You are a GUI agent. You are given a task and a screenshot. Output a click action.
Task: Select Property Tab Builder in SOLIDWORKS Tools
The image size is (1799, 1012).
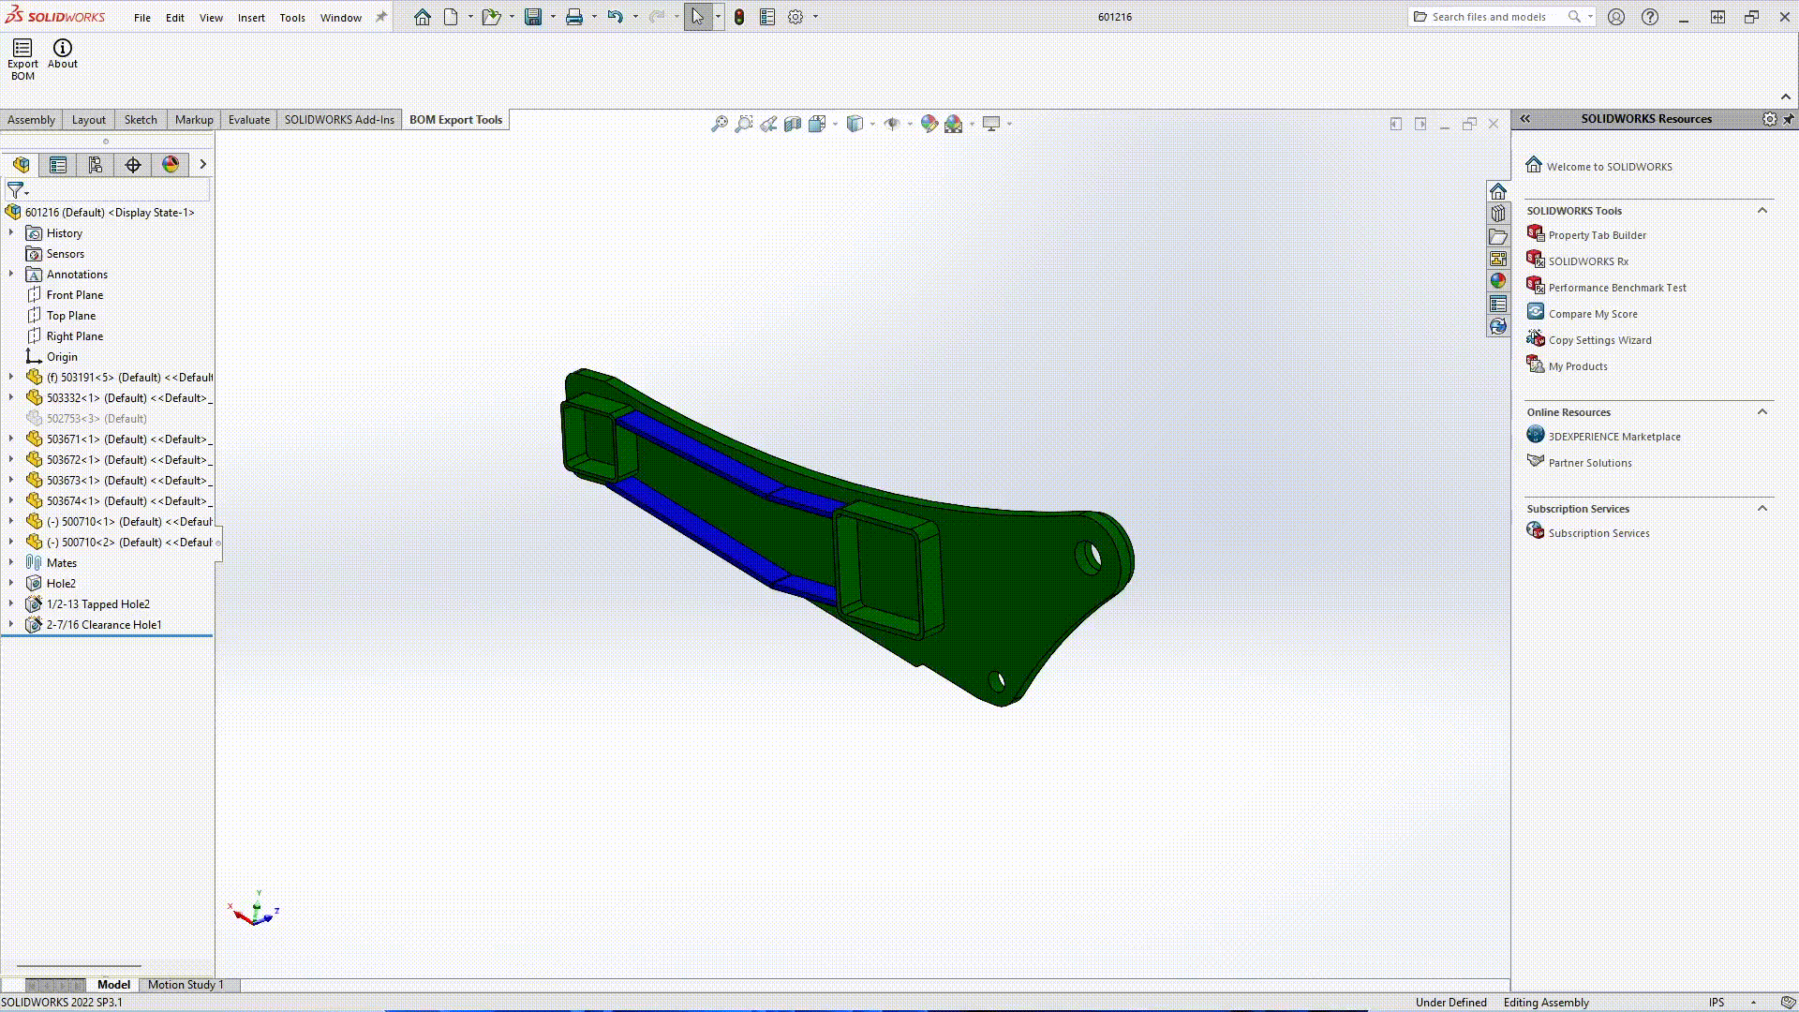pos(1598,235)
